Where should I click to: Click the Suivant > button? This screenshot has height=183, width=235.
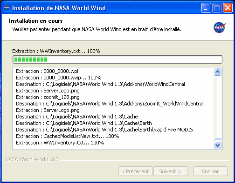(170, 171)
